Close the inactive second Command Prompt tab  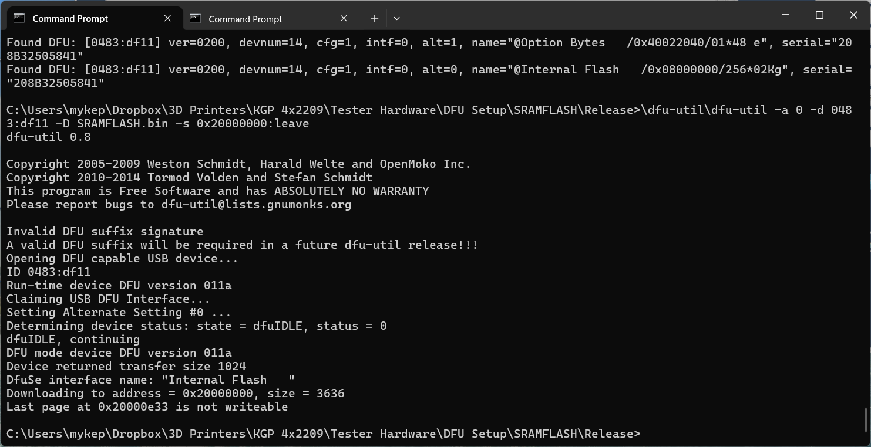coord(344,19)
